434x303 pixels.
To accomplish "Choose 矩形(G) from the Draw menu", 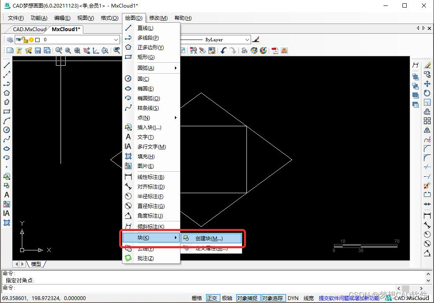I will click(x=151, y=57).
